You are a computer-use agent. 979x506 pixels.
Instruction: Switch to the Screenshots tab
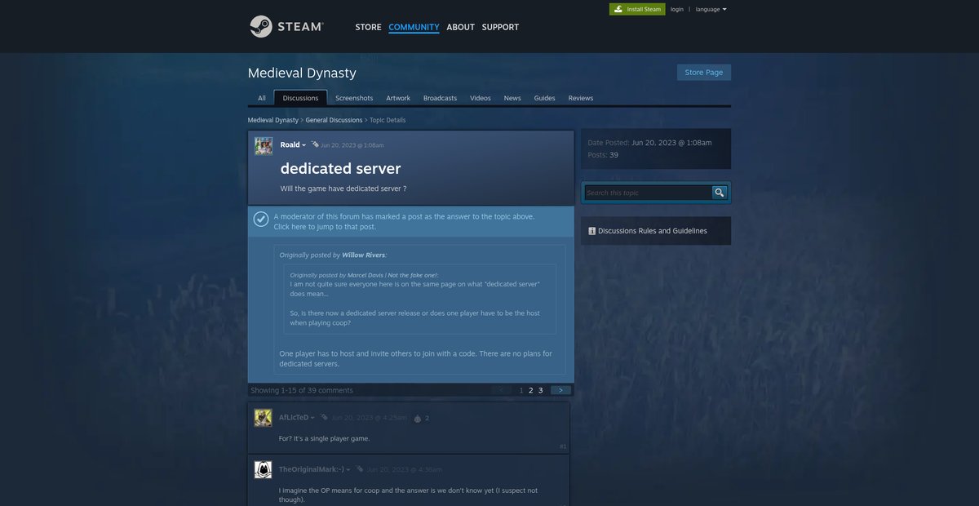point(354,98)
